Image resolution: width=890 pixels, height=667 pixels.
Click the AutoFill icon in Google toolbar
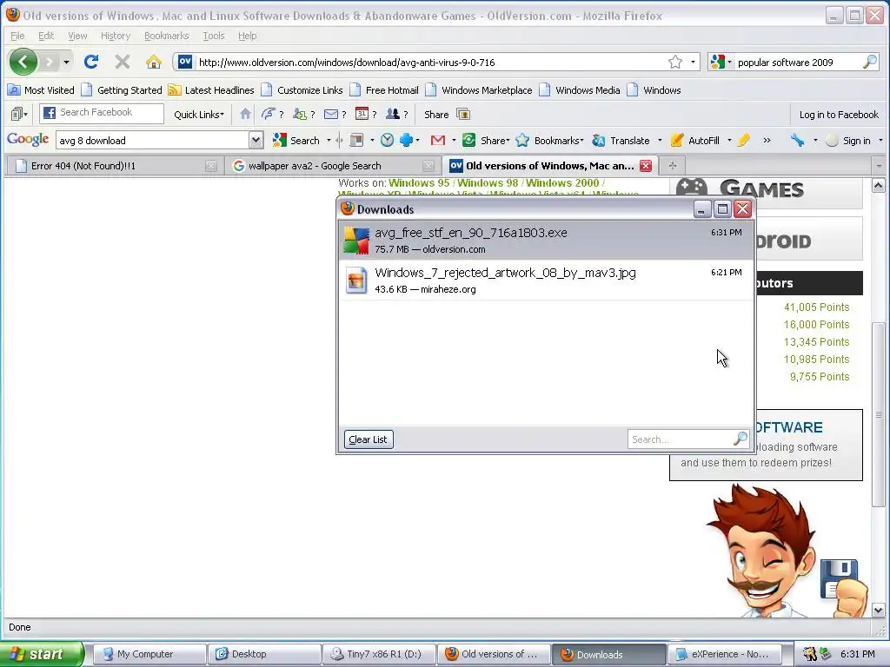tap(676, 140)
